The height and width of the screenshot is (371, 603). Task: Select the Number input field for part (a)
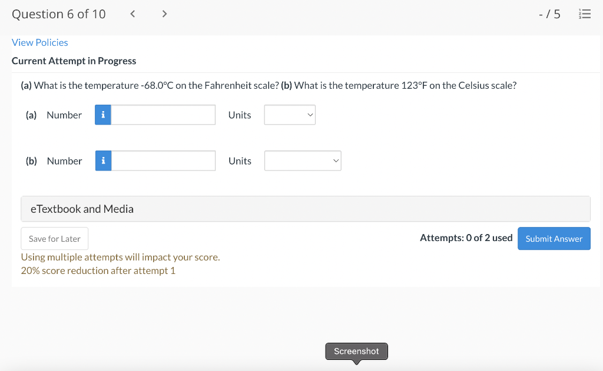click(162, 115)
